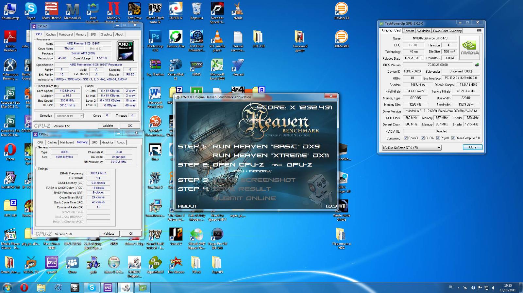Select the SPD tab in upper CPU-Z
Viewport: 523px width, 293px height.
[93, 35]
